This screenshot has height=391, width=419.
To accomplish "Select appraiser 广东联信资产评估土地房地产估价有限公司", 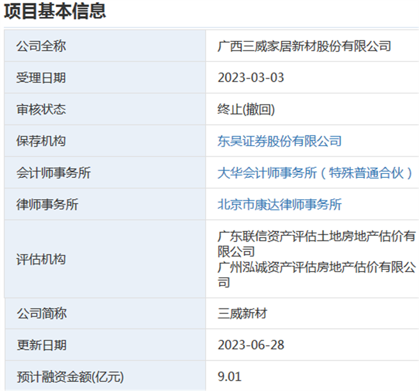I will [317, 244].
